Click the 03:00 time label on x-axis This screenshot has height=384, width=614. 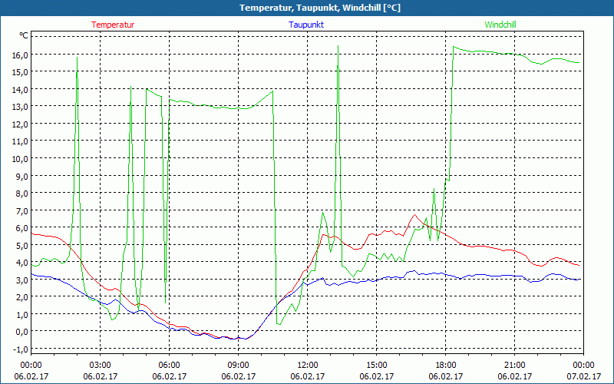(x=101, y=365)
